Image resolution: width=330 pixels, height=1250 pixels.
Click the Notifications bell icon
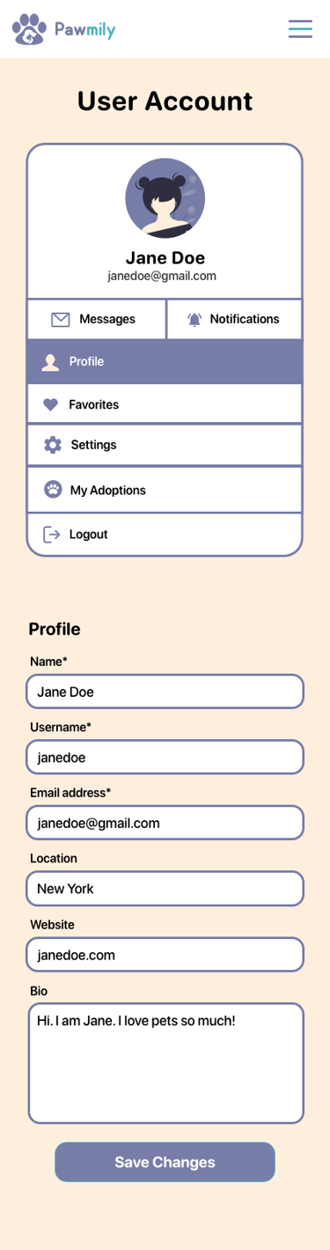click(x=194, y=320)
